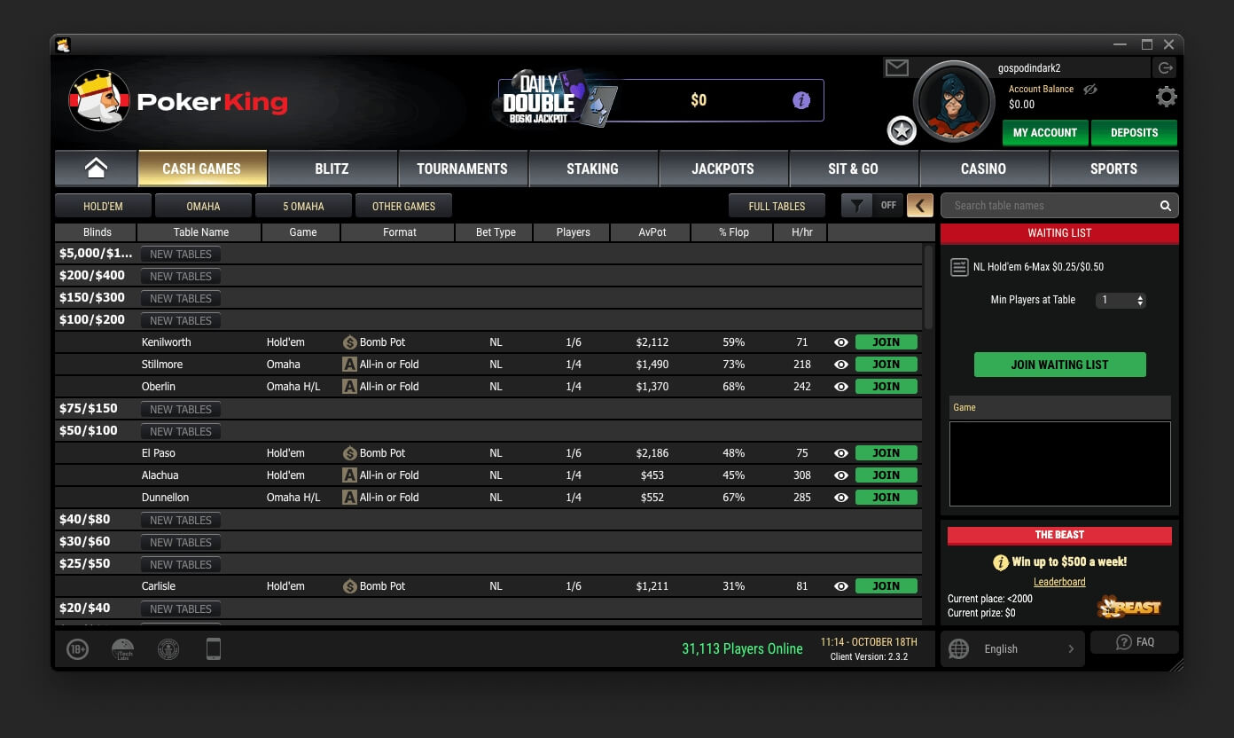
Task: Click the Bomb Pot icon on El Paso row
Action: [350, 453]
